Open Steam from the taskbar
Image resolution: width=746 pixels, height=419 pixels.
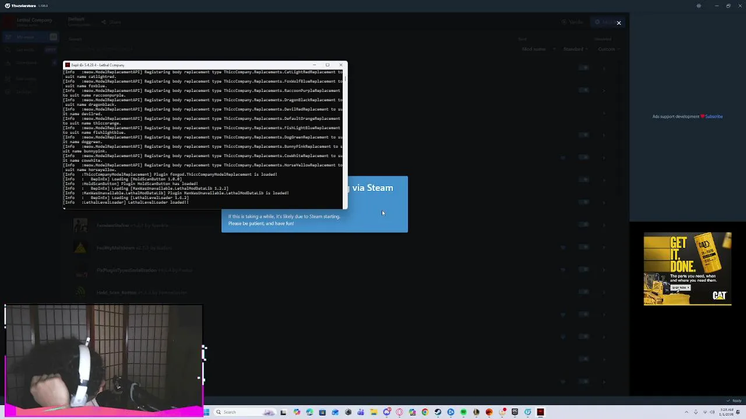pyautogui.click(x=438, y=412)
